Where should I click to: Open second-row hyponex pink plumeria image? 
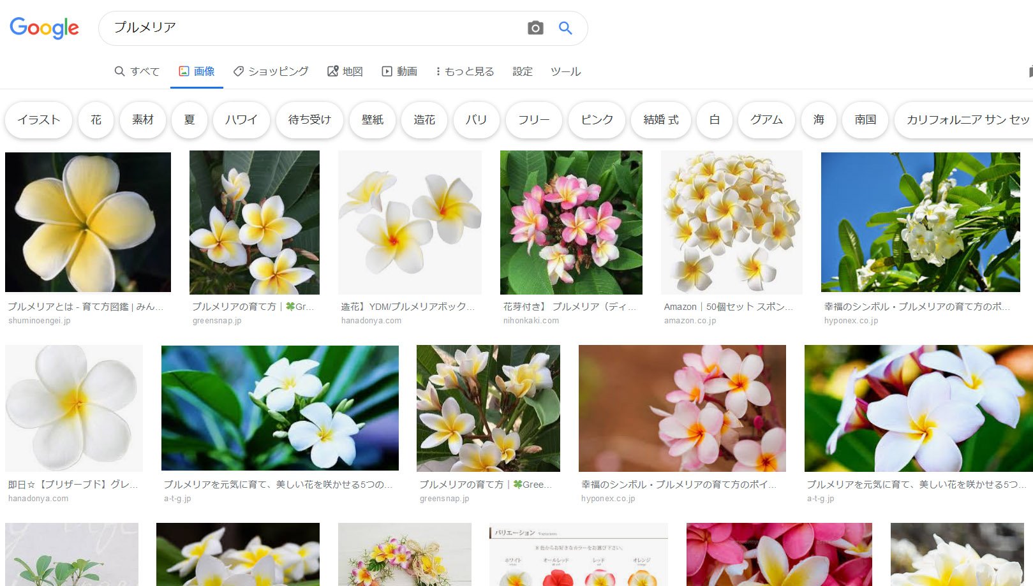point(682,408)
